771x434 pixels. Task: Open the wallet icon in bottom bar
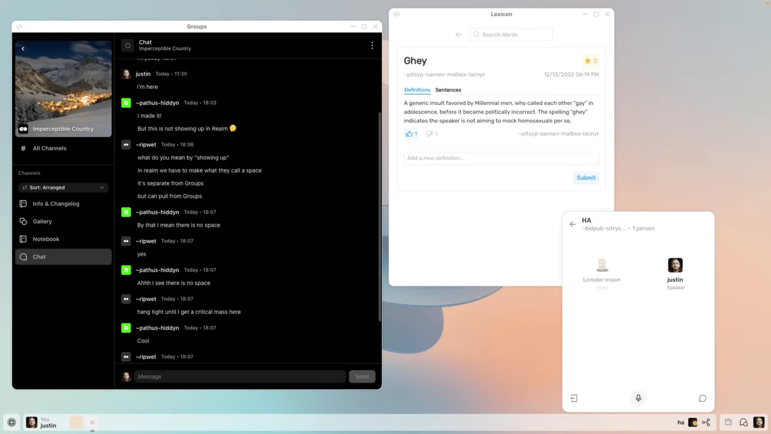click(728, 422)
